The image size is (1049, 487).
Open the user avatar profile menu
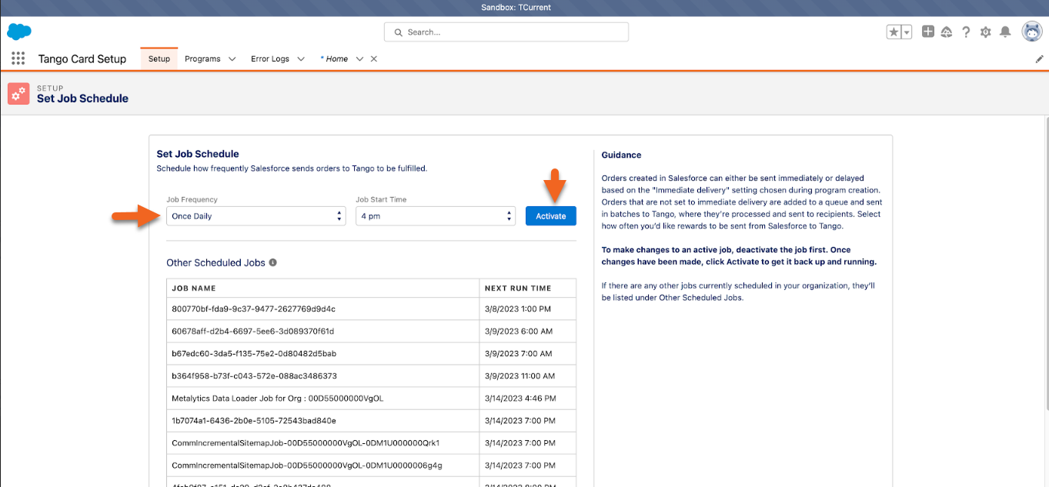[x=1031, y=32]
